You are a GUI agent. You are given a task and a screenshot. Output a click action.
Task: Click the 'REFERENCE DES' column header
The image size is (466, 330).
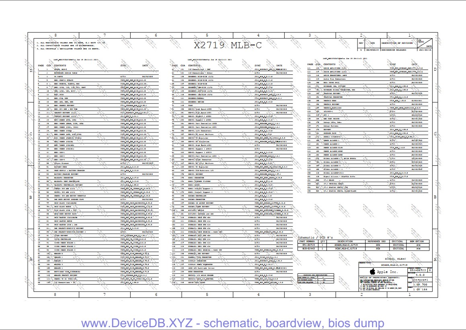[377, 241]
